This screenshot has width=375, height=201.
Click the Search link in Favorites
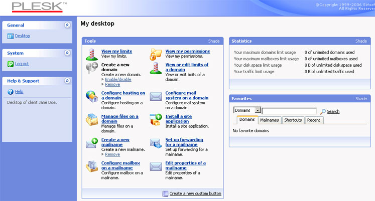pos(333,111)
